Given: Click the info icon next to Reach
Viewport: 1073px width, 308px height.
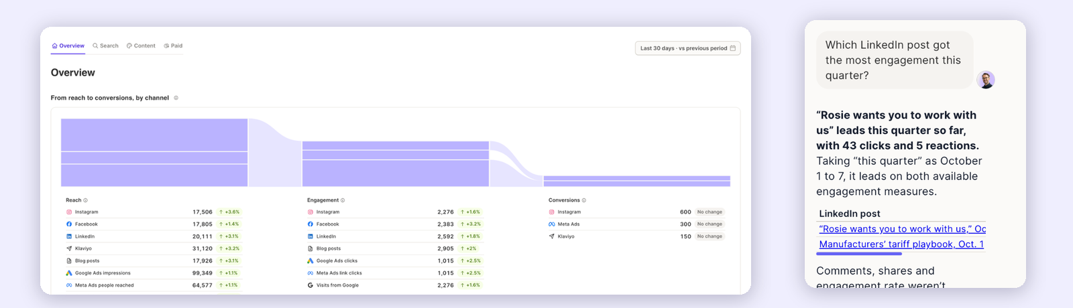Looking at the screenshot, I should pyautogui.click(x=85, y=200).
